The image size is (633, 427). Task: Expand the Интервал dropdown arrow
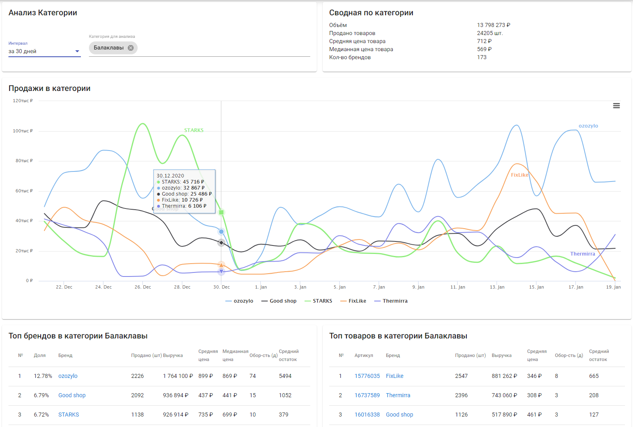point(77,52)
